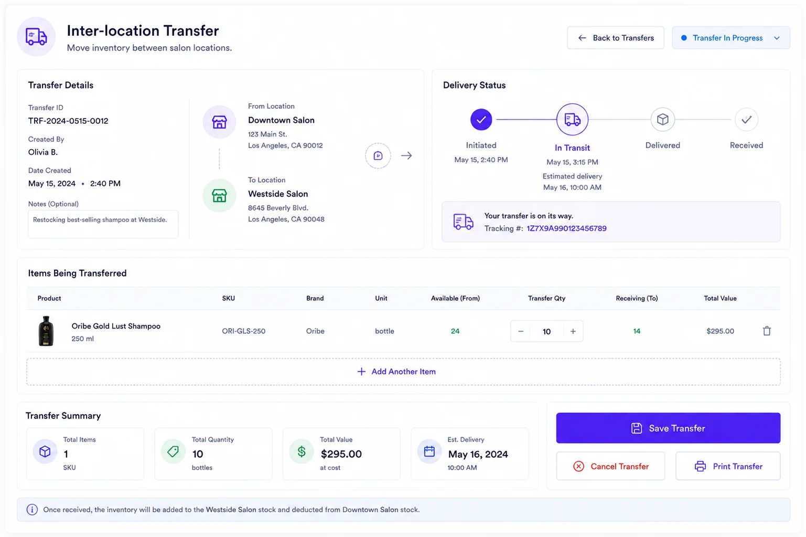806x537 pixels.
Task: Click the right arrow next to swap icon
Action: coord(406,156)
